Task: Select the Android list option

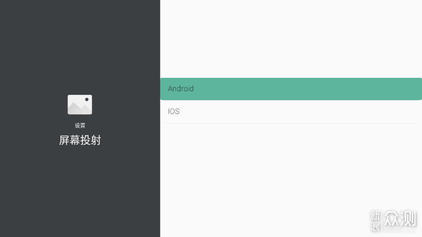Action: 291,89
